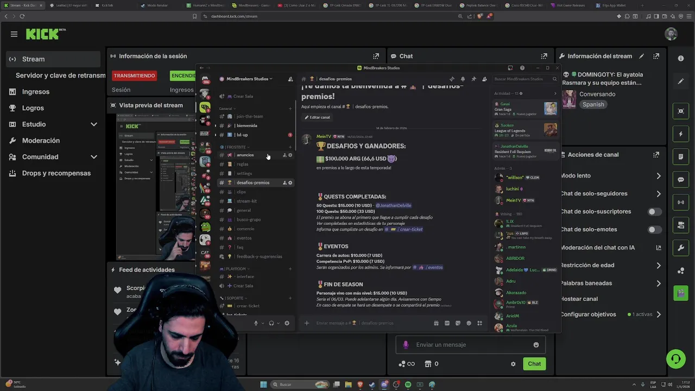Viewport: 695px width, 391px height.
Task: Open the info icon in Kick's right rail
Action: click(680, 58)
